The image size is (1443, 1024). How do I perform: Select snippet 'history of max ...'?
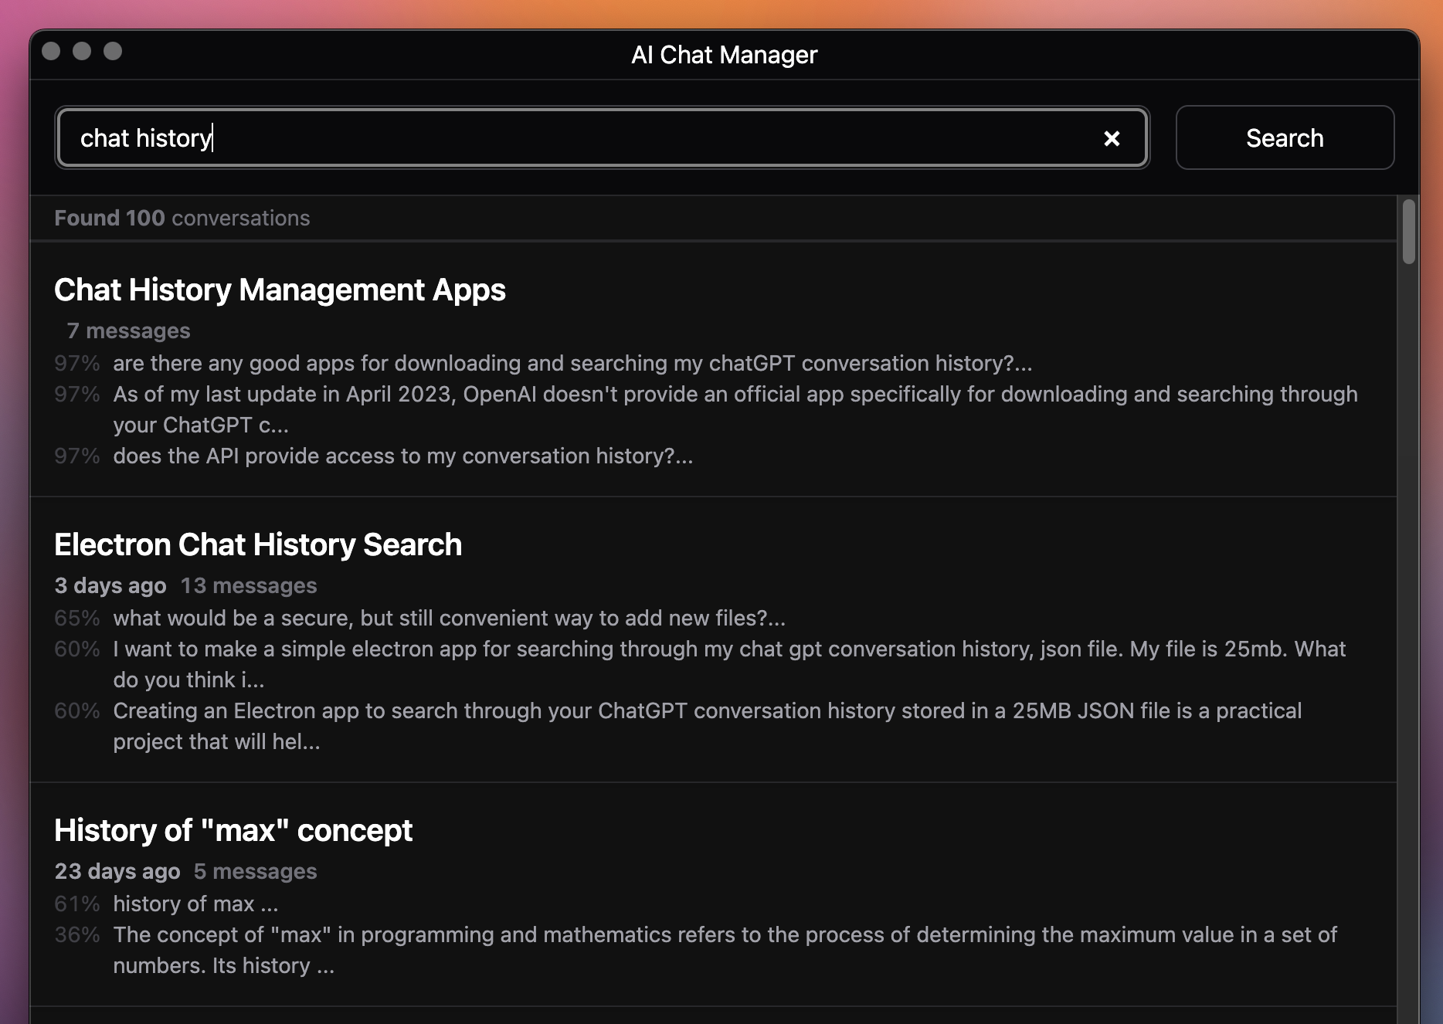(195, 904)
